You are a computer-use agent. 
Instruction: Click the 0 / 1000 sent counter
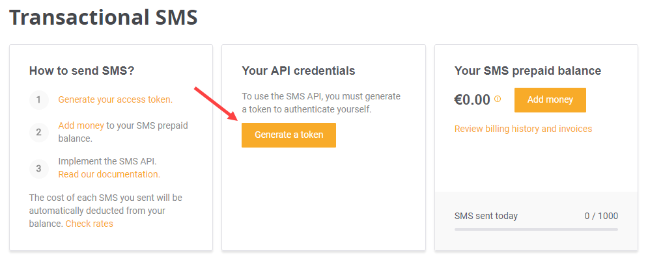pos(601,216)
